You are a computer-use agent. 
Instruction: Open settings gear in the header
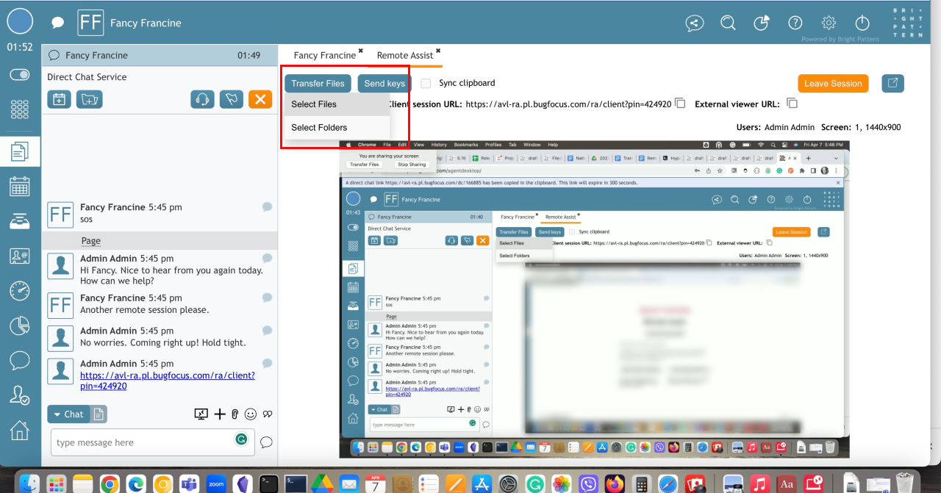click(x=829, y=23)
